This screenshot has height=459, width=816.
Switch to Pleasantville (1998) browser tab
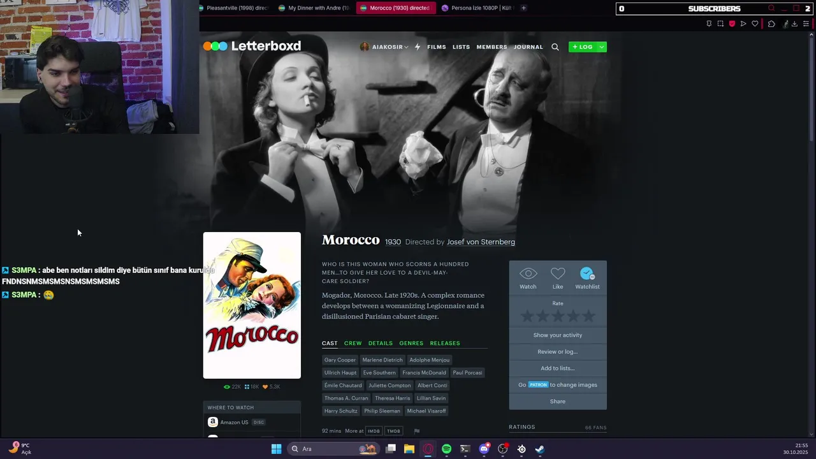click(x=234, y=8)
